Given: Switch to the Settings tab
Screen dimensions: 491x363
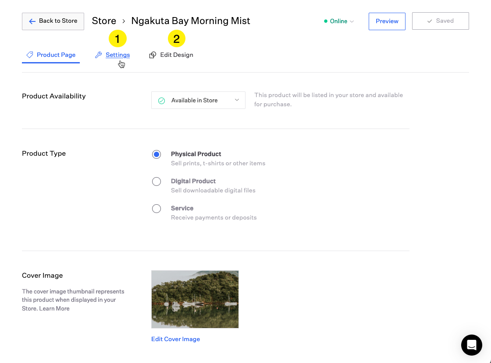Looking at the screenshot, I should click(117, 55).
